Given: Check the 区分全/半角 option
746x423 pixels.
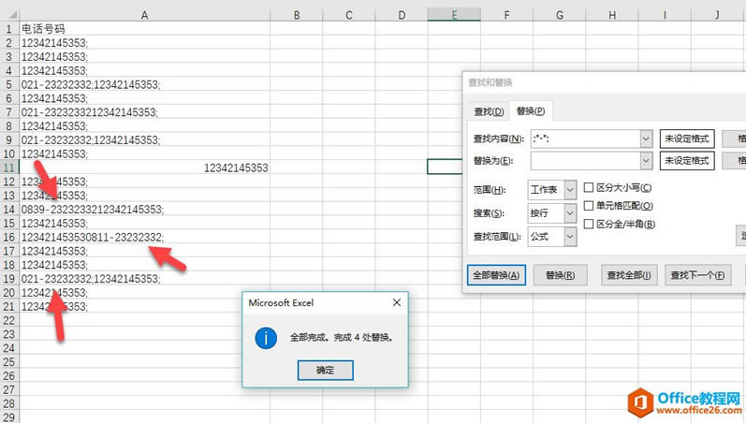Looking at the screenshot, I should (x=589, y=224).
